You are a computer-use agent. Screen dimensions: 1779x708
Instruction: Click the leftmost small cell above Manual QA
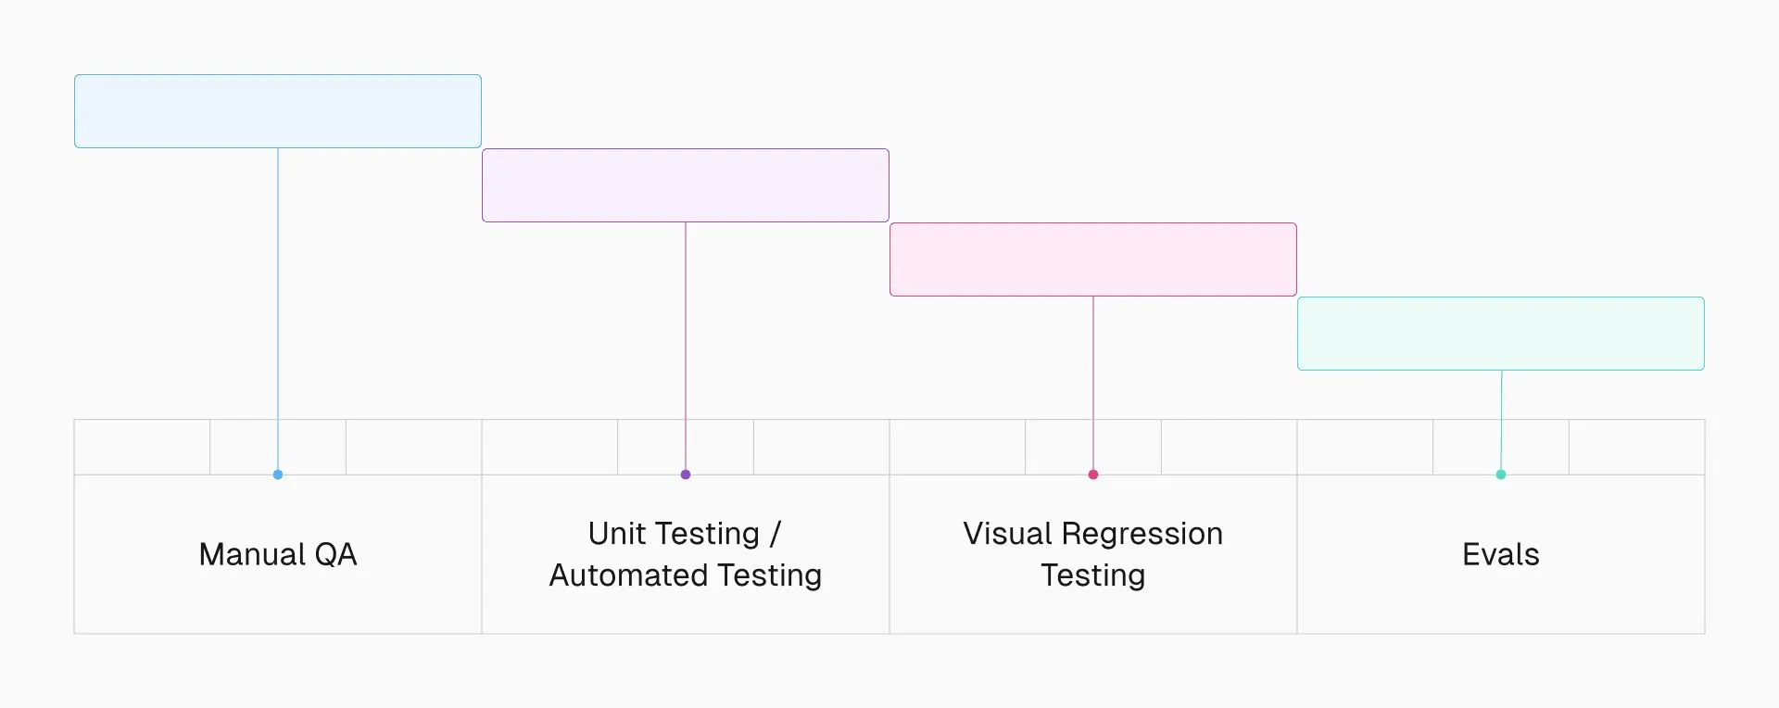pos(142,447)
